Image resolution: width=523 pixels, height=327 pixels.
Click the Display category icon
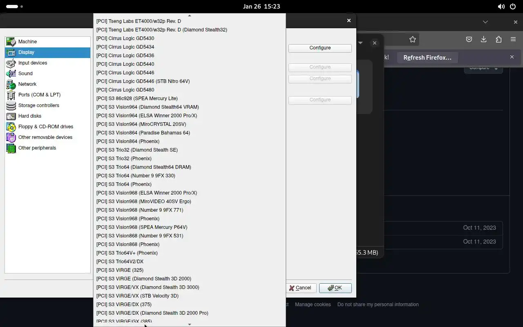coord(11,52)
